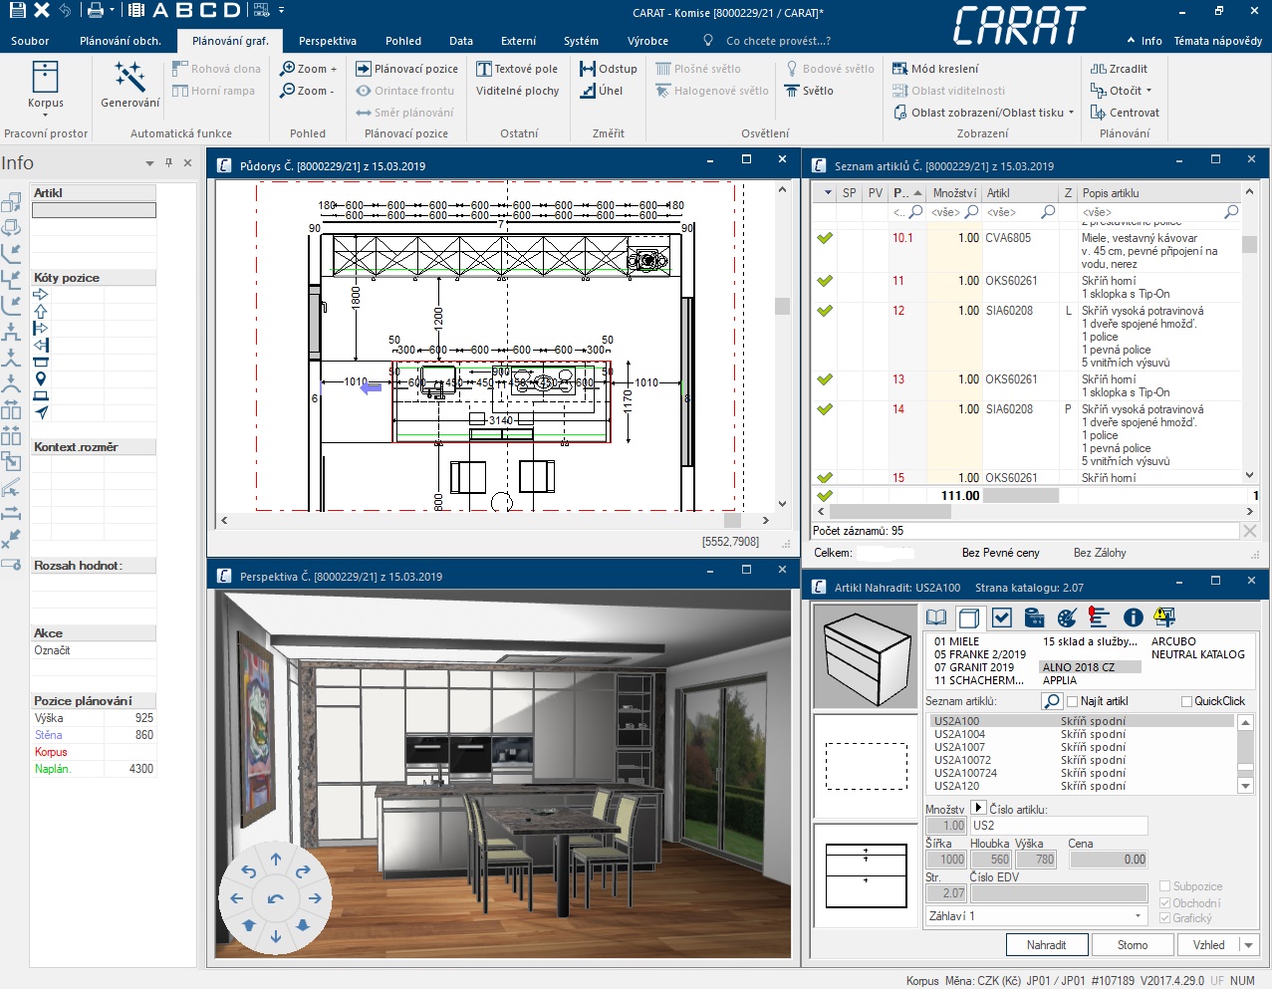Open Témata nápovědy help link
This screenshot has width=1272, height=989.
coord(1217,41)
